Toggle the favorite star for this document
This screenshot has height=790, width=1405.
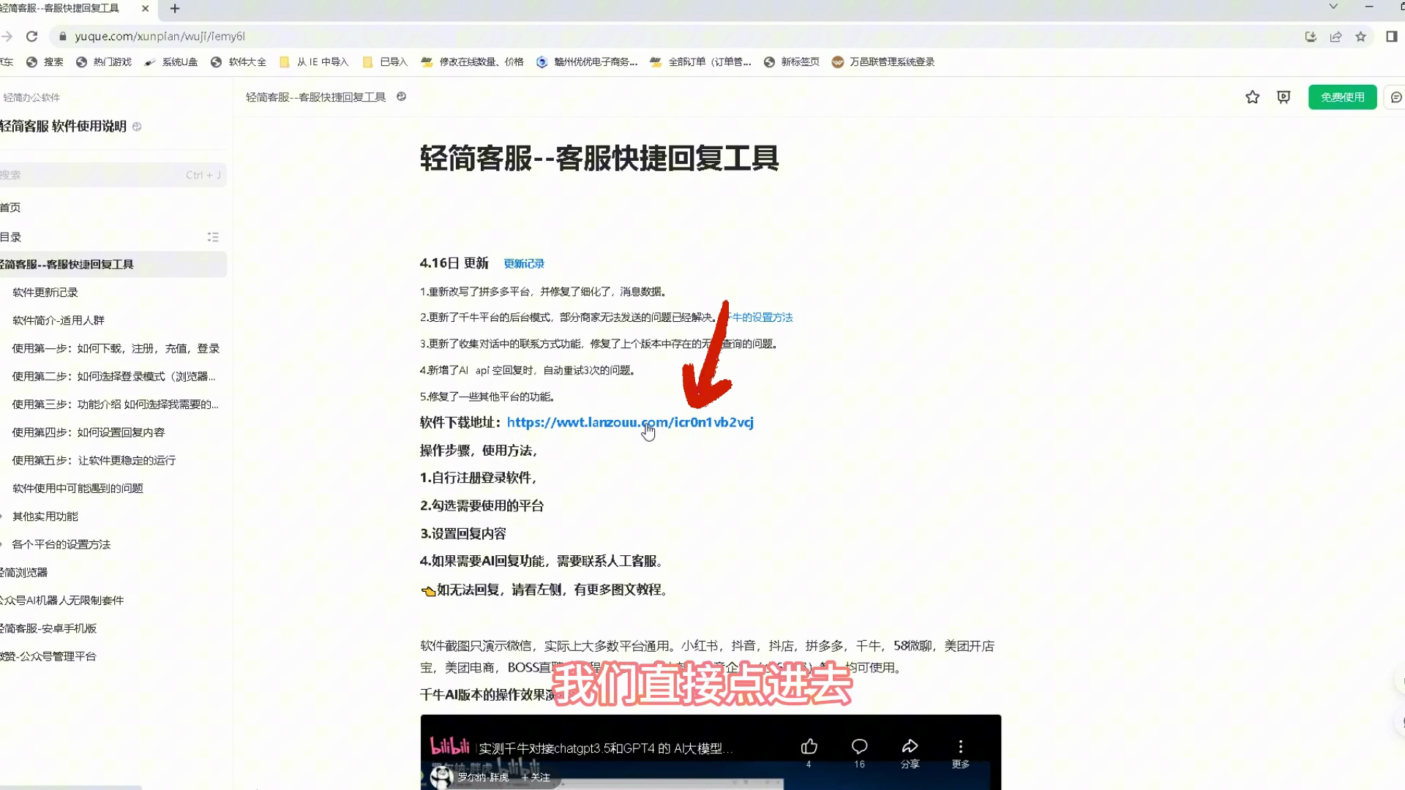[1252, 97]
